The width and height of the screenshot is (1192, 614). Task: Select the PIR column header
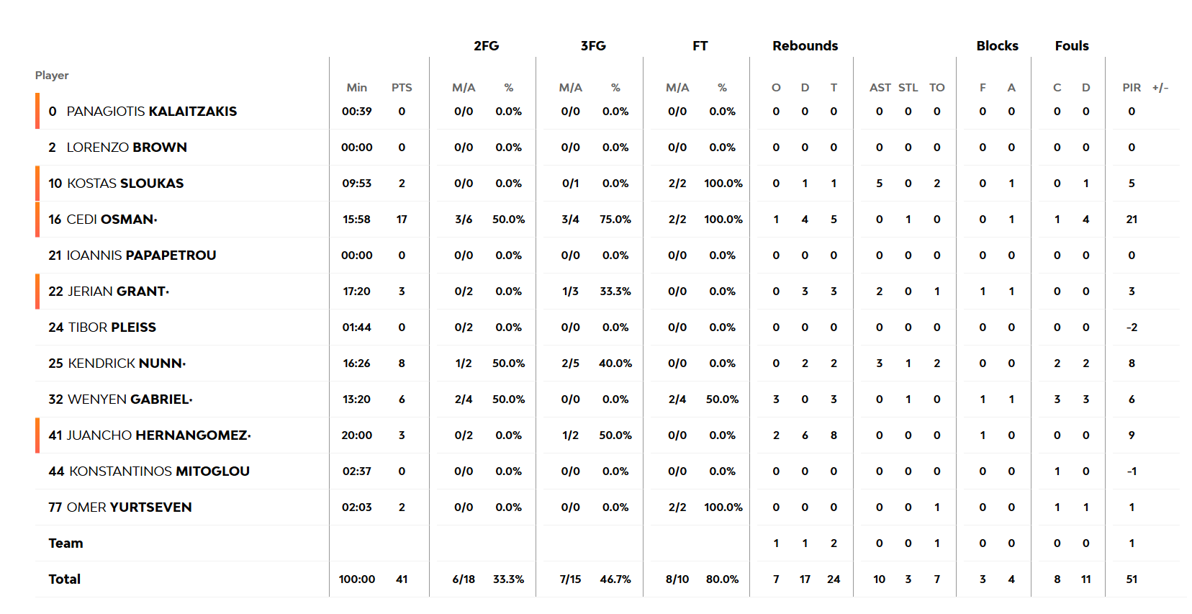(1132, 88)
